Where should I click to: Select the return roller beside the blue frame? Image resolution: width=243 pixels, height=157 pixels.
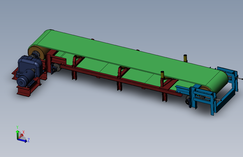click(187, 101)
